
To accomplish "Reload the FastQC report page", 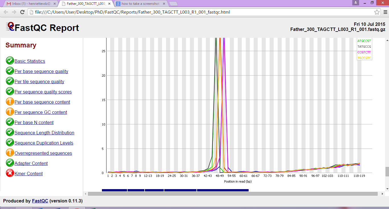I will (22, 12).
